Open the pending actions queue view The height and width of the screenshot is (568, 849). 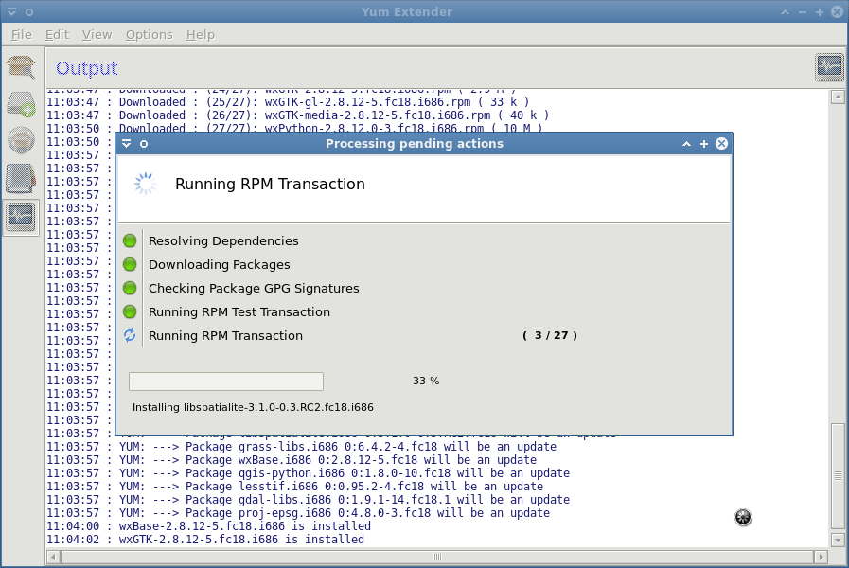21,104
